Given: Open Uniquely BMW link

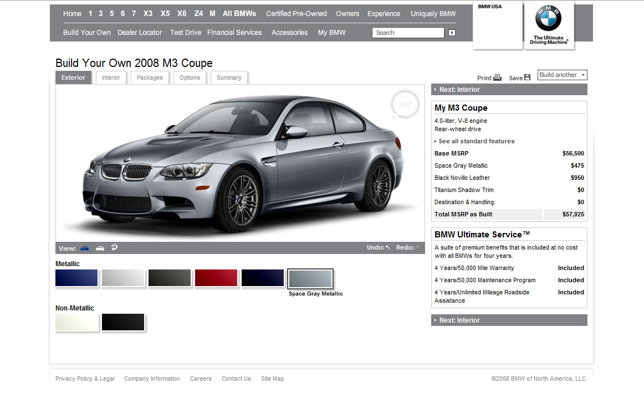Looking at the screenshot, I should click(433, 13).
